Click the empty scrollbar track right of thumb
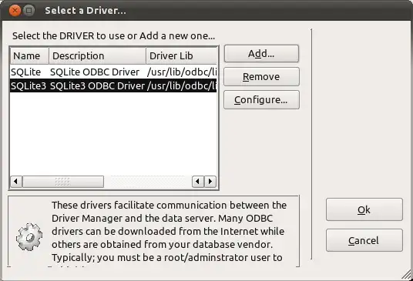Image resolution: width=413 pixels, height=281 pixels. (148, 182)
